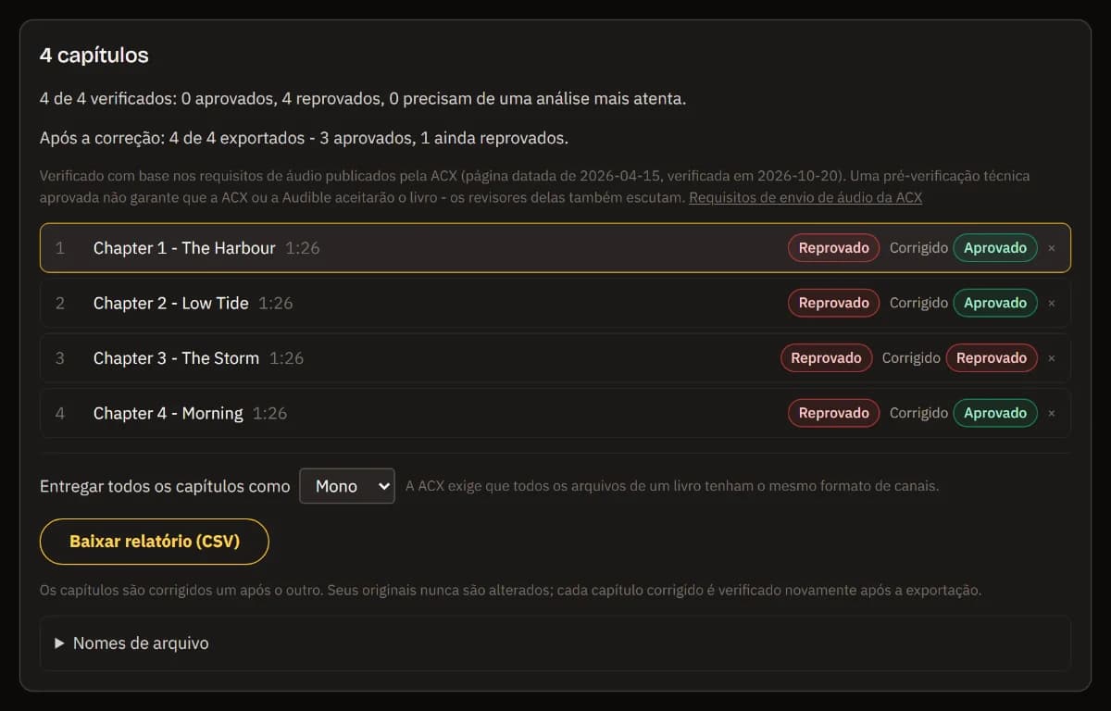Click the Corrigido label in Chapter 3 row

pos(911,358)
